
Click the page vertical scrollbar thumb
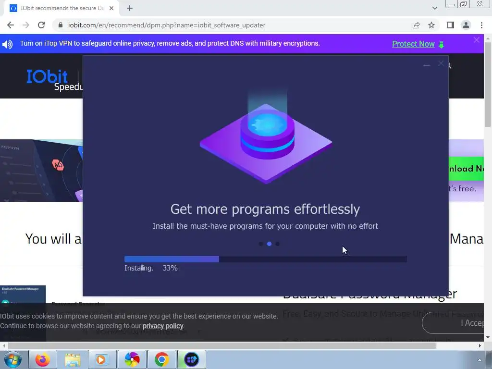click(x=488, y=84)
